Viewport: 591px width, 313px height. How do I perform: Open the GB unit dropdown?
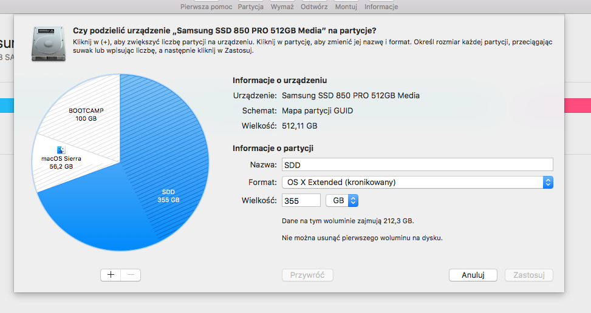(x=342, y=201)
